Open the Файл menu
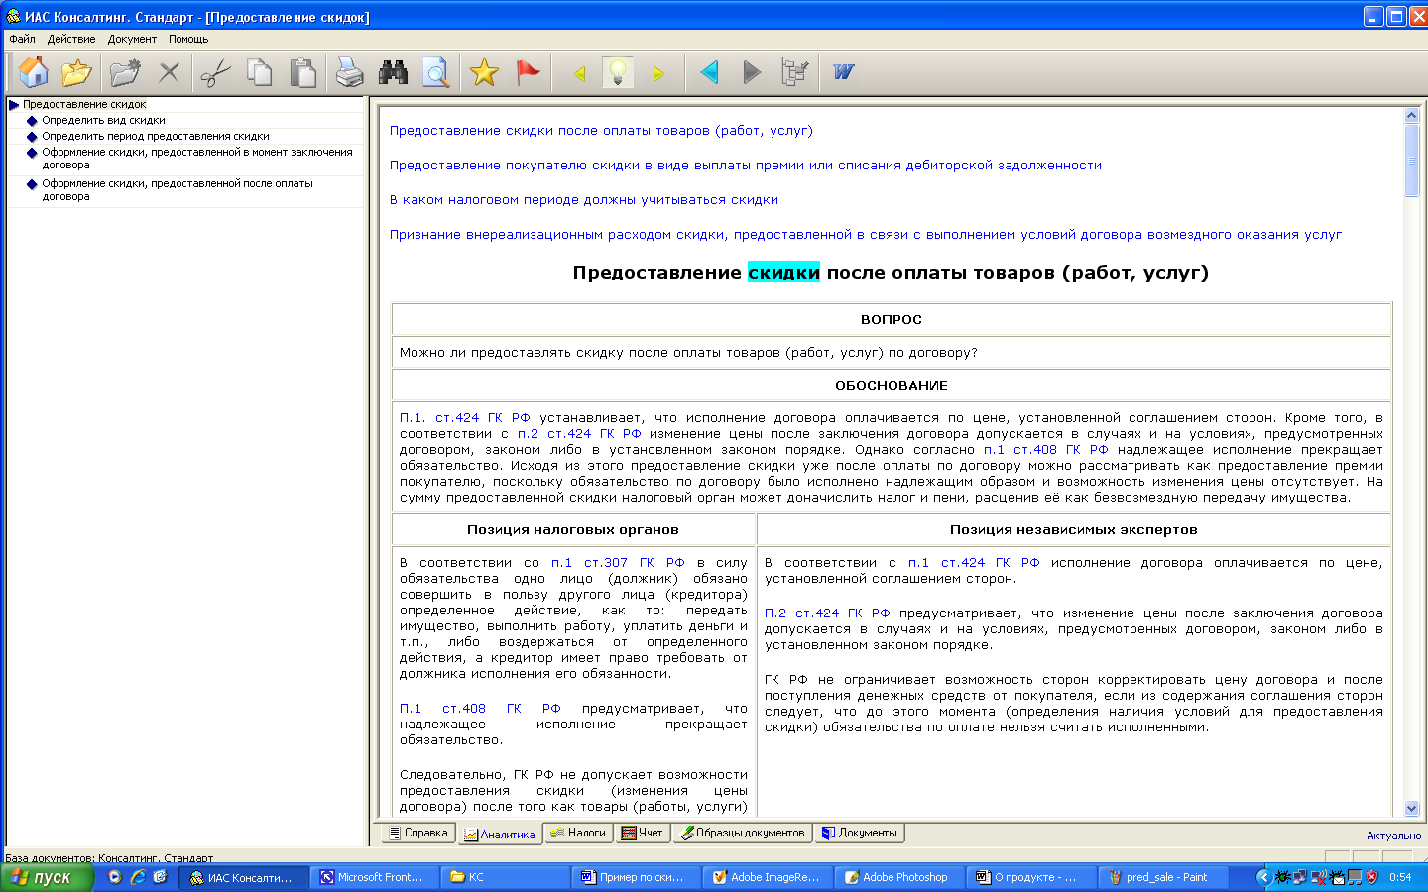This screenshot has height=892, width=1428. tap(22, 39)
